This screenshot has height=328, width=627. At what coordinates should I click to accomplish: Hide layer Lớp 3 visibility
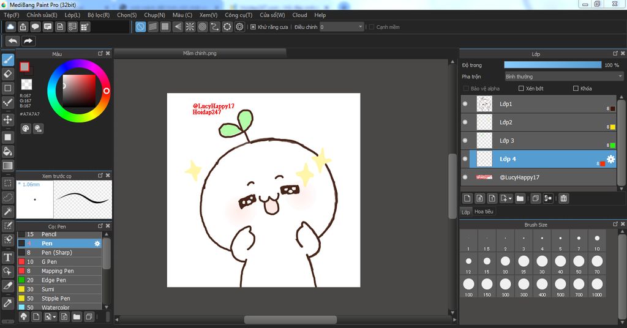point(465,141)
